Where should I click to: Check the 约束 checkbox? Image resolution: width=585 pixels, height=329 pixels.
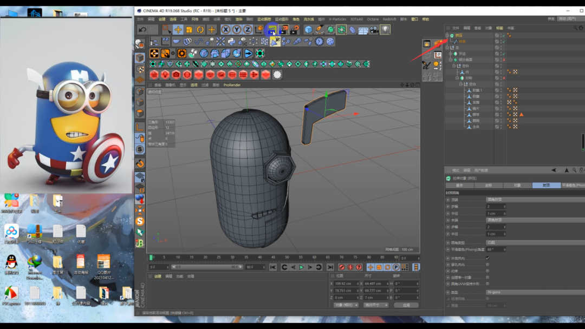point(487,271)
